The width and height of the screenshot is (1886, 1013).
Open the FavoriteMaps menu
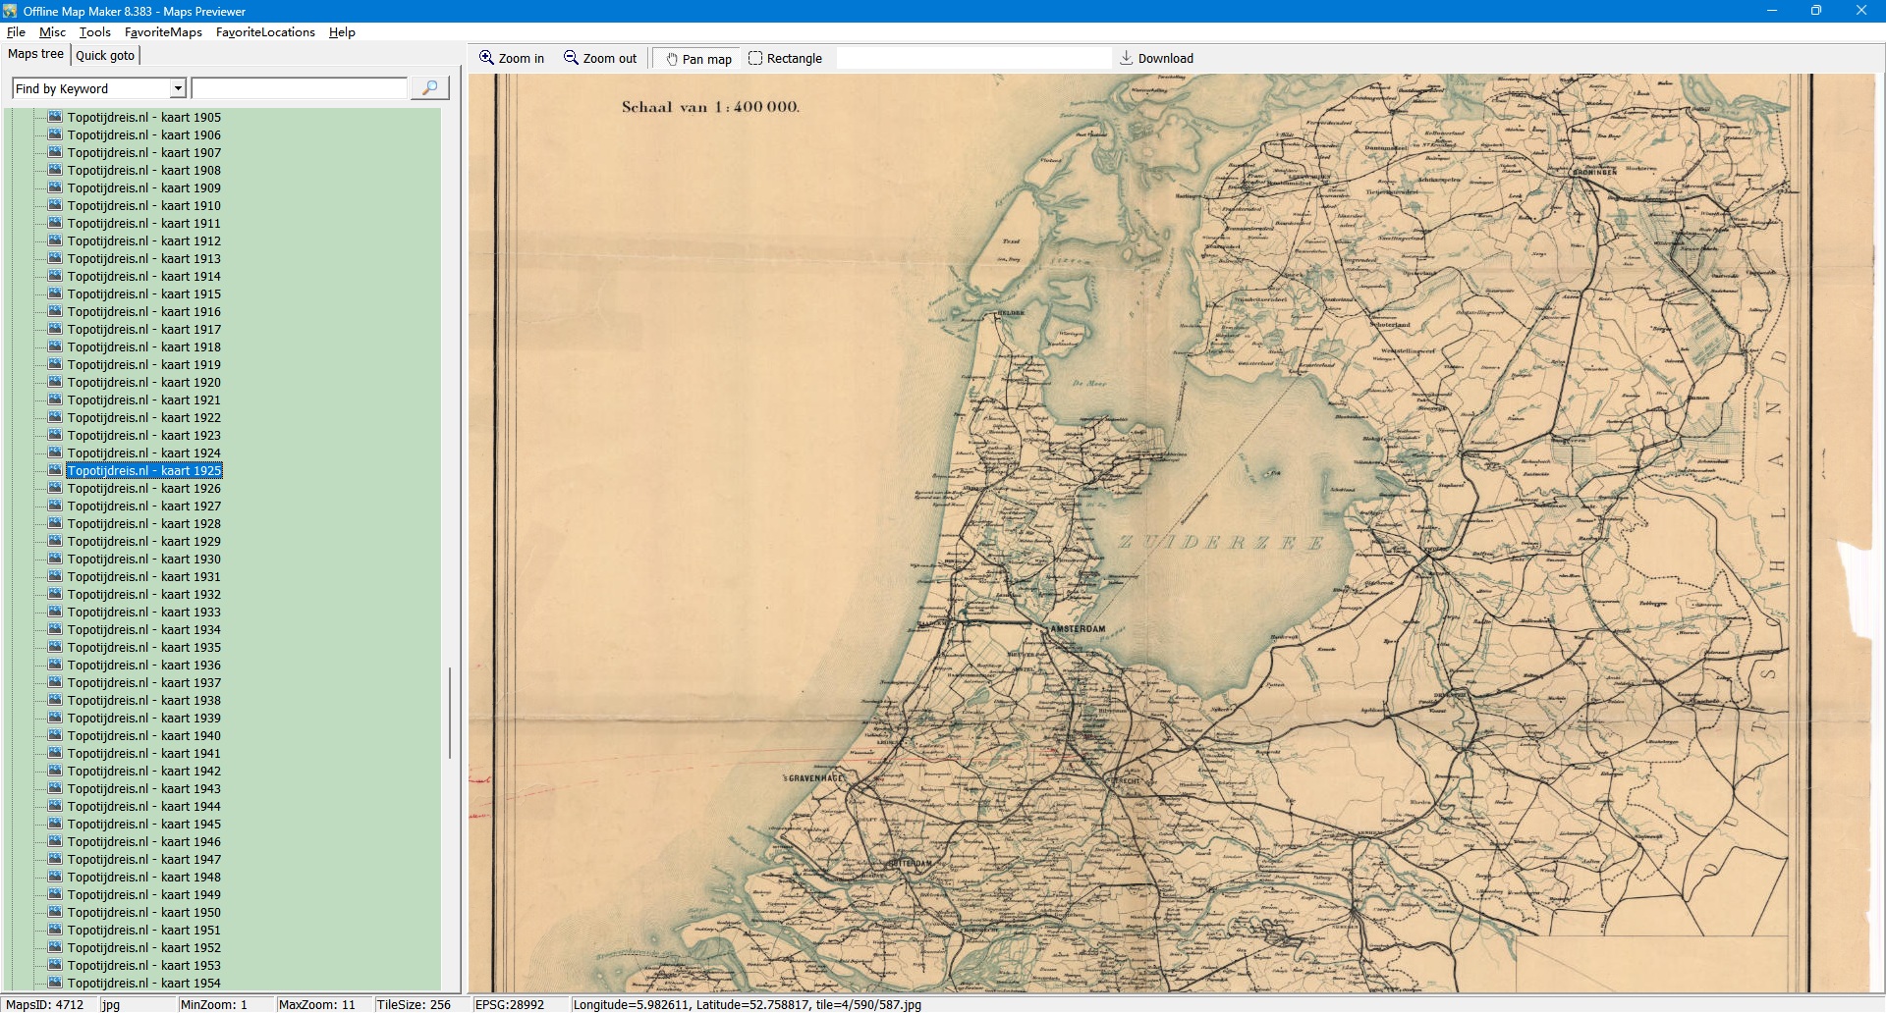pyautogui.click(x=163, y=32)
